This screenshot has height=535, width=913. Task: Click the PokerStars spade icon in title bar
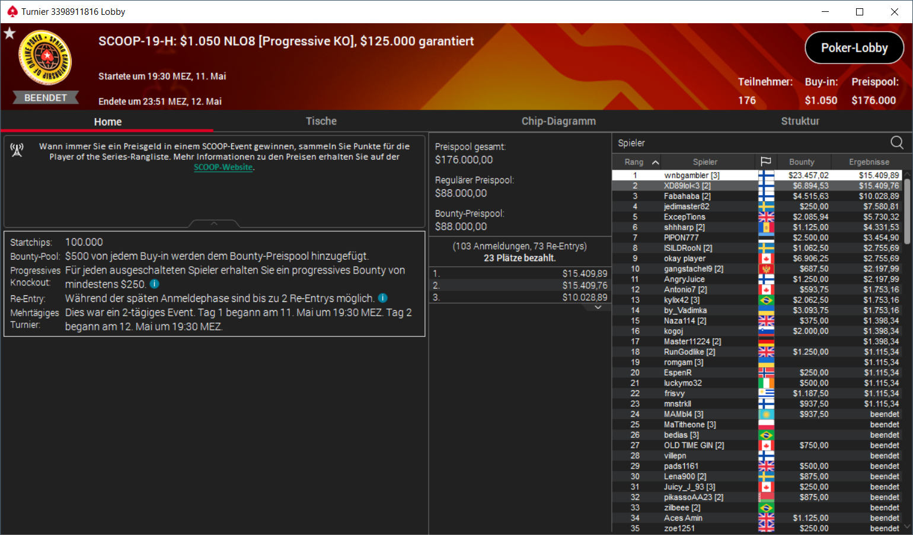(12, 11)
